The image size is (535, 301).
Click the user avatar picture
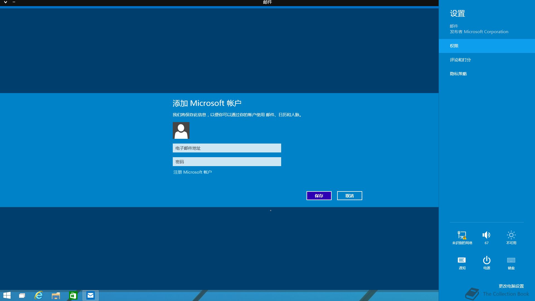pos(181,130)
